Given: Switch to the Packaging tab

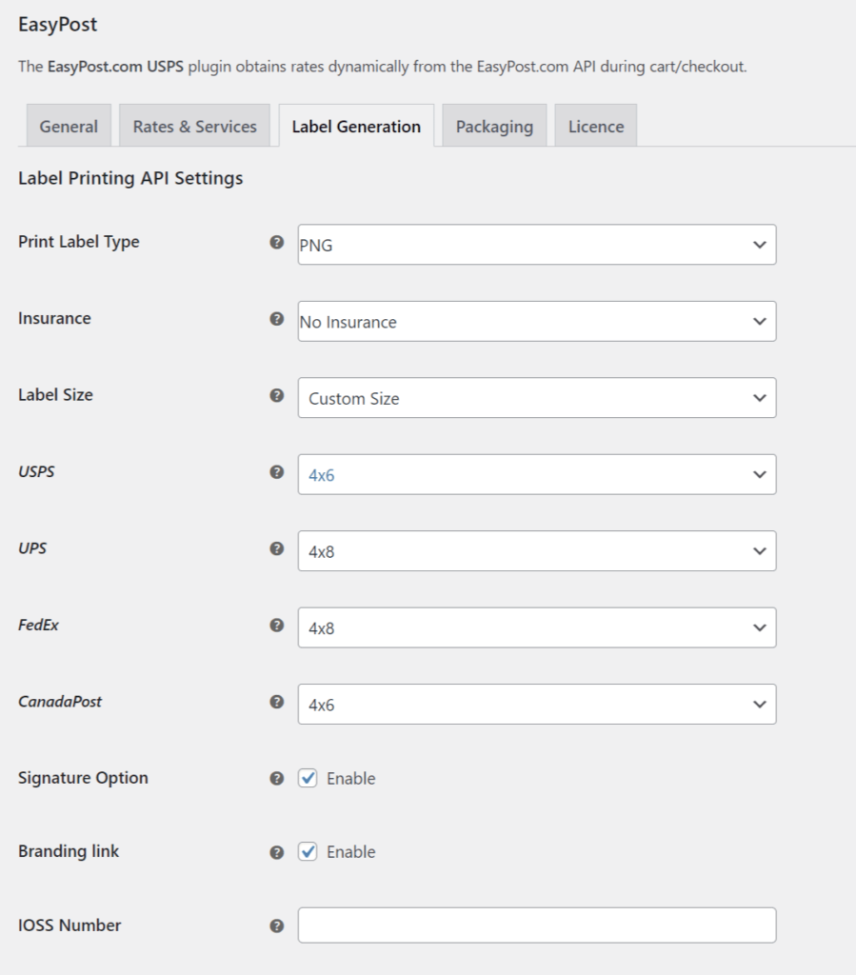Looking at the screenshot, I should pyautogui.click(x=494, y=125).
